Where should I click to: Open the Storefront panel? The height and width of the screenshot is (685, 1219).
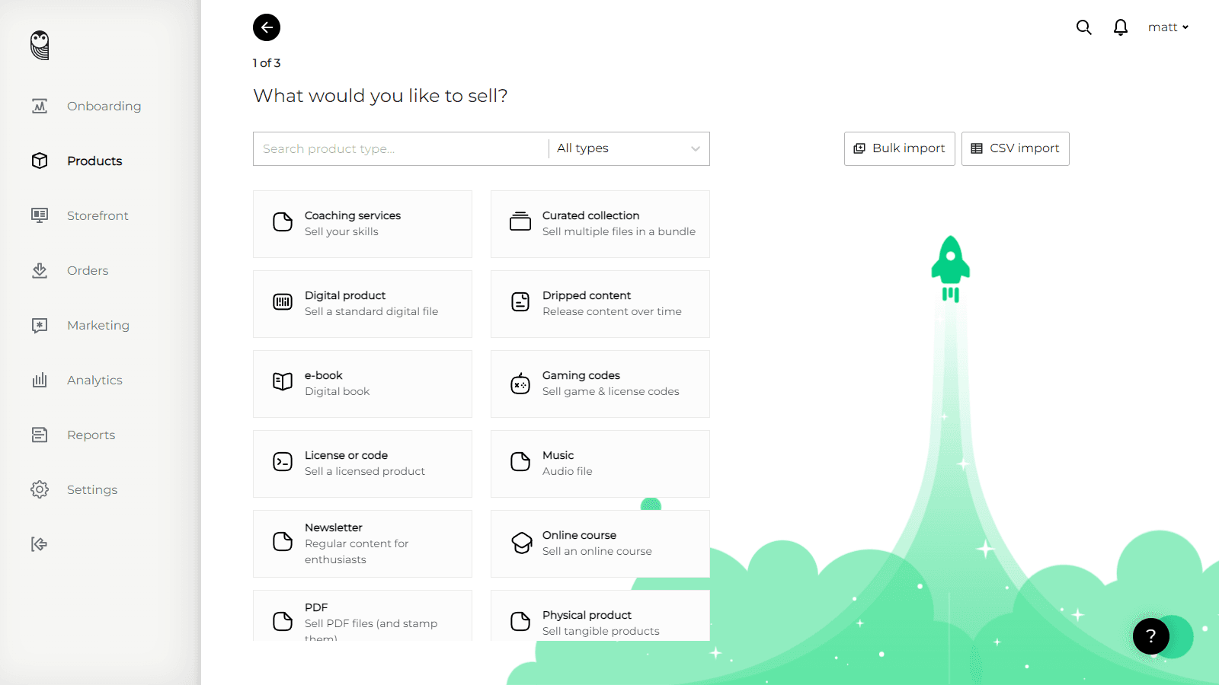(x=98, y=215)
